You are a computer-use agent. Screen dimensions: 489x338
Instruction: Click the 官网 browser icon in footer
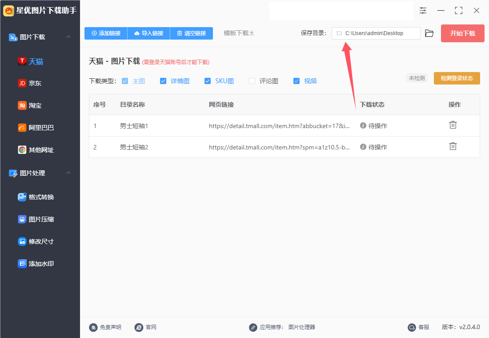[x=139, y=327]
